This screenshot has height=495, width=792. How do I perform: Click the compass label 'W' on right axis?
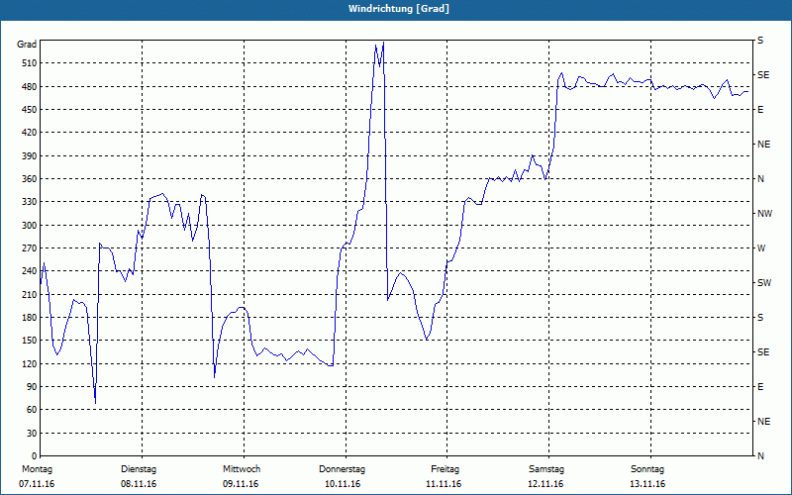[x=761, y=248]
